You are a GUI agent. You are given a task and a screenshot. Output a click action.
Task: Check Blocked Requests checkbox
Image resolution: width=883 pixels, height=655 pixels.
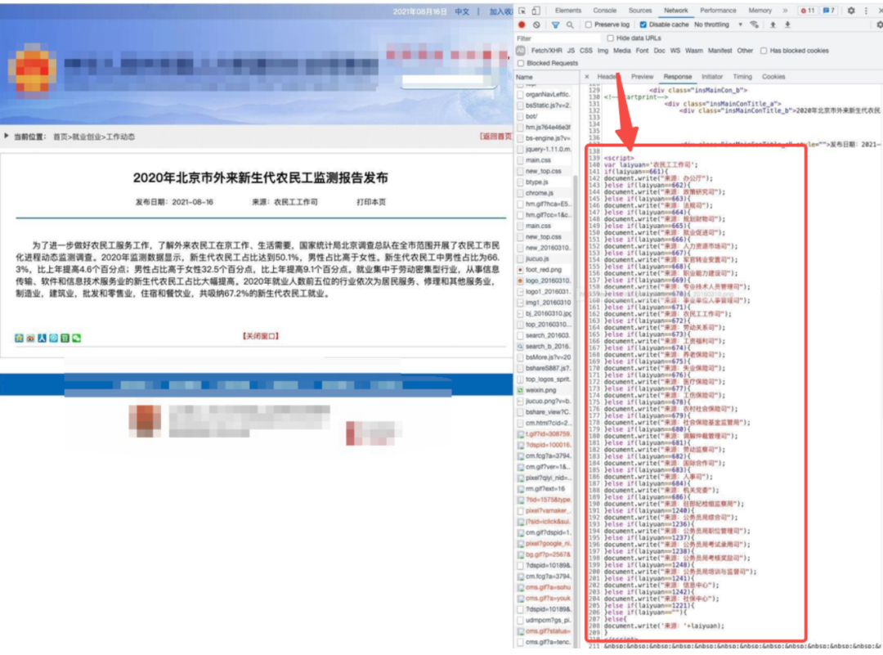point(521,63)
